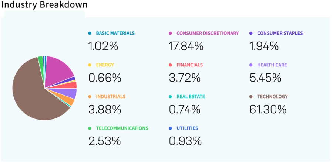This screenshot has width=333, height=165.
Task: Click the Health Care lavender legend dot
Action: (x=251, y=65)
